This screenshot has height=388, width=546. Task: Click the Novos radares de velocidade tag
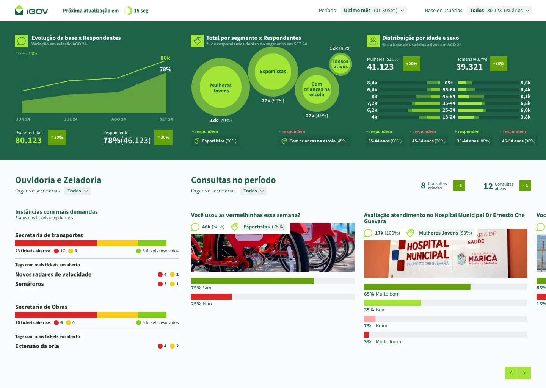53,274
